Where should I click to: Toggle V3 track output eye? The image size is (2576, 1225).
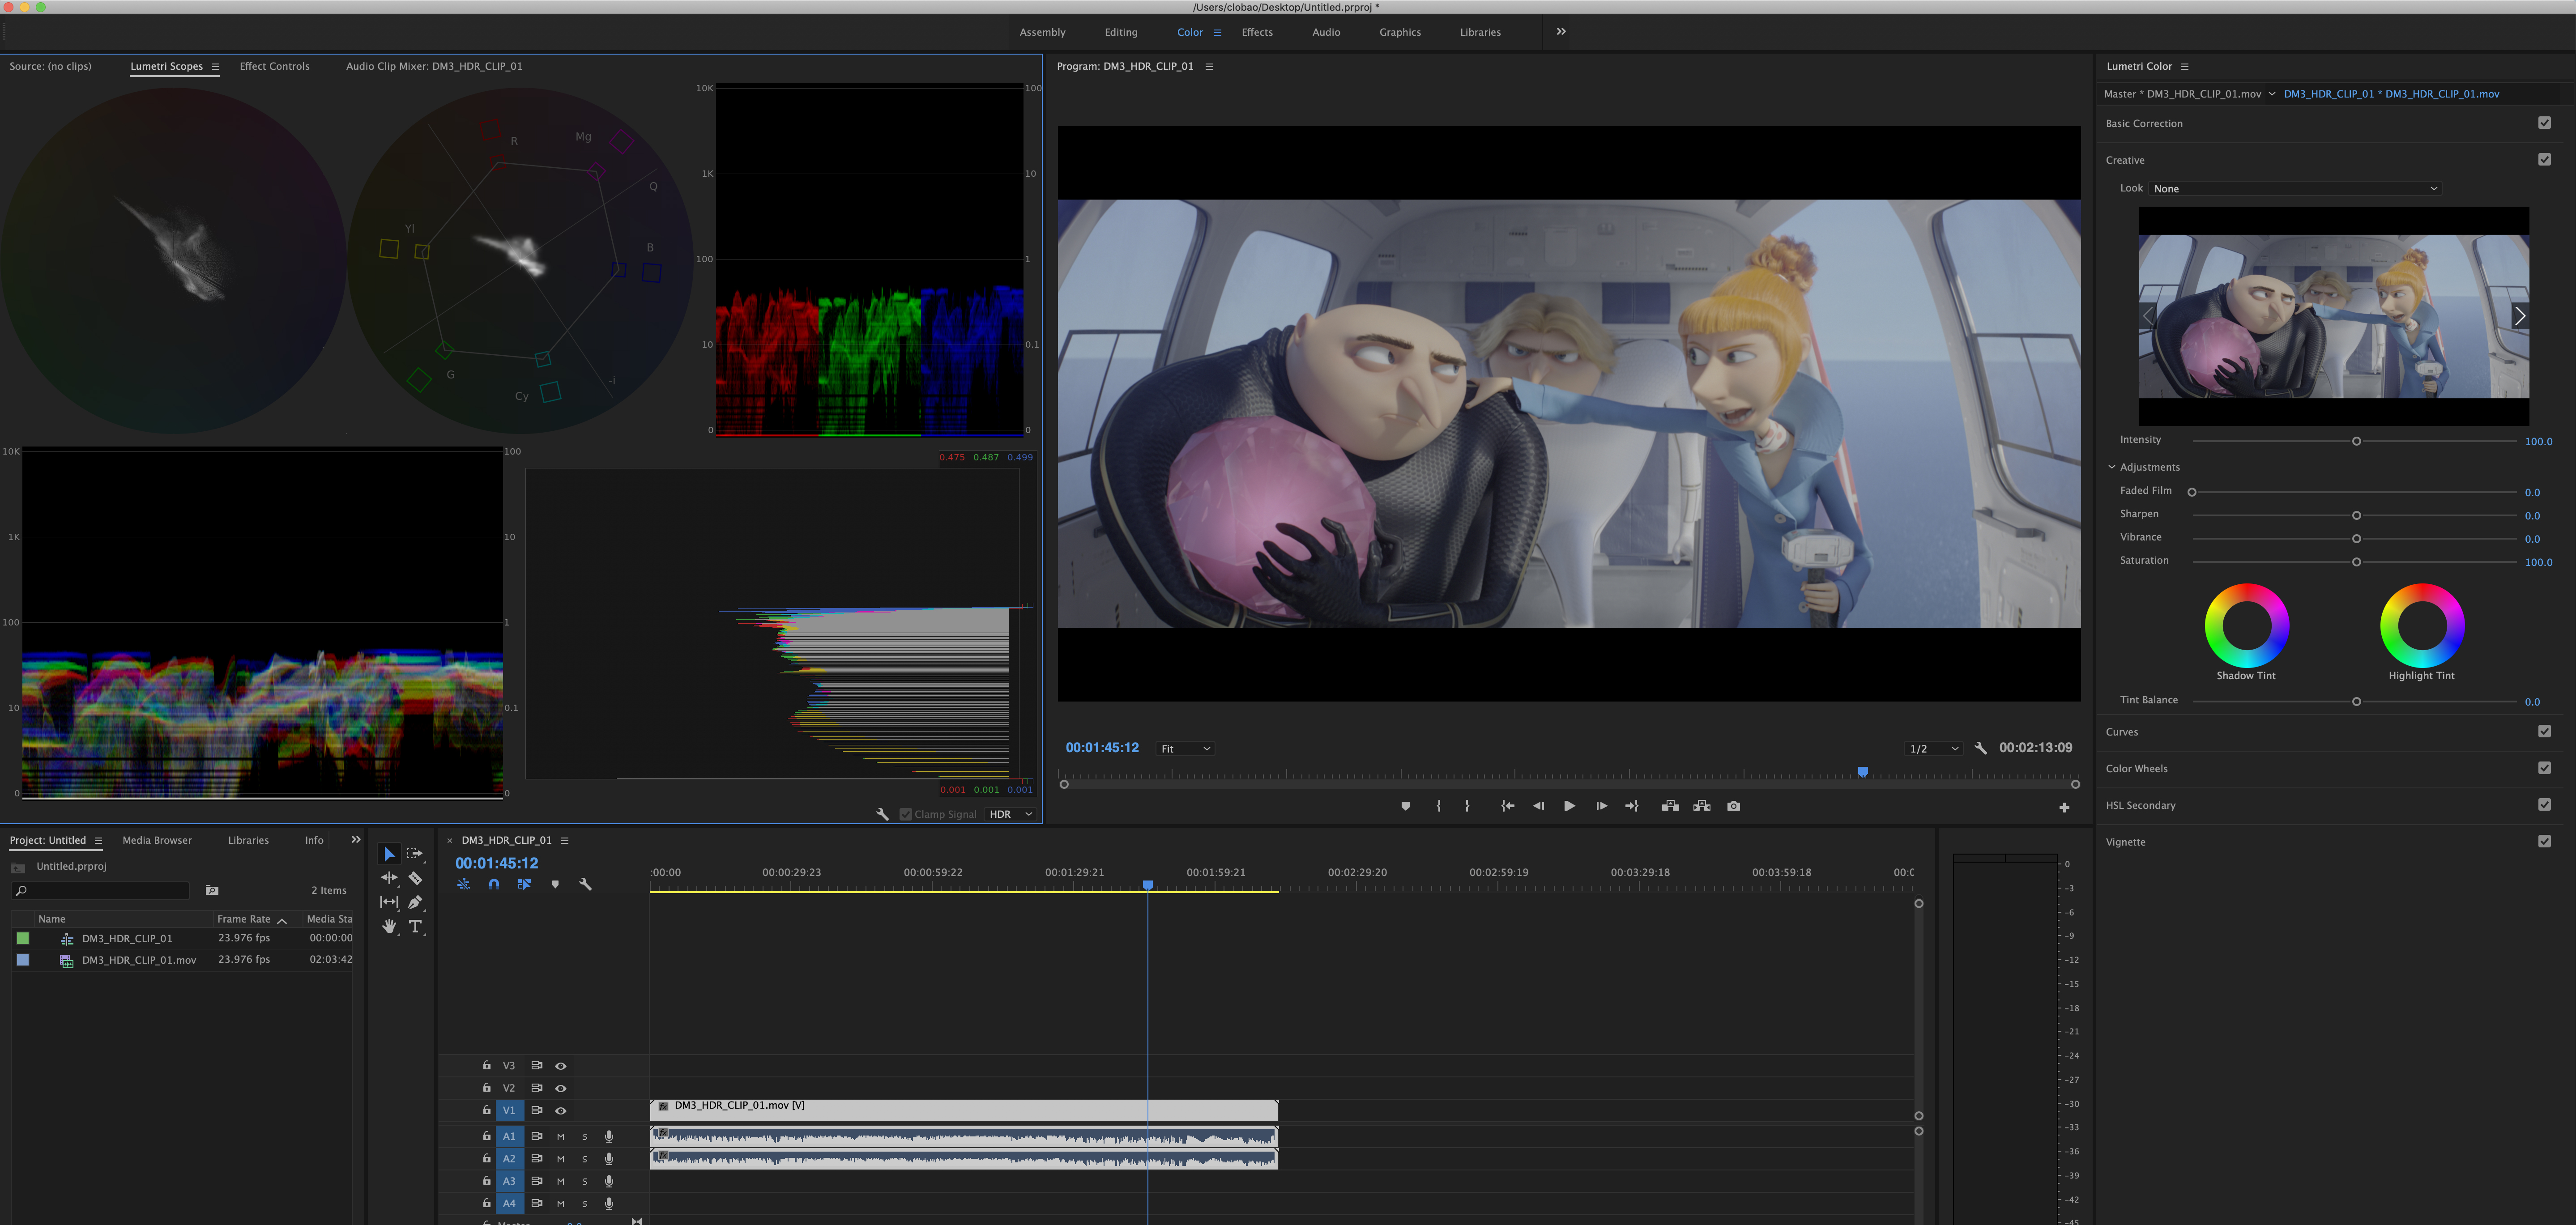tap(561, 1066)
